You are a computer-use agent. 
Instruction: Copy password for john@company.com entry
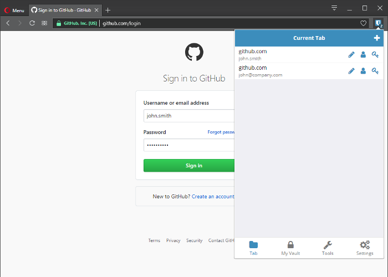tap(375, 71)
